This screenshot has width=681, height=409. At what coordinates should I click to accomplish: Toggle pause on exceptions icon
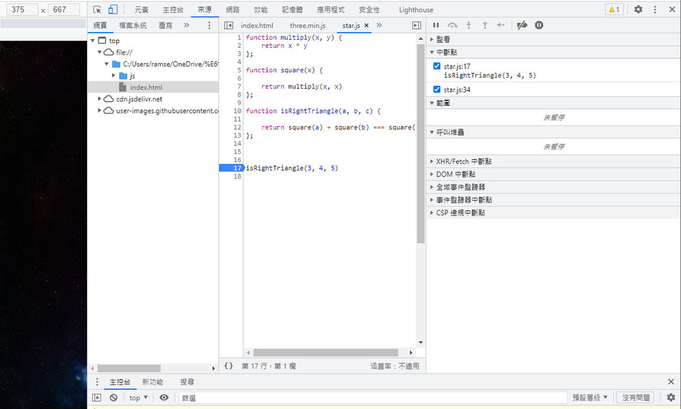tap(539, 25)
